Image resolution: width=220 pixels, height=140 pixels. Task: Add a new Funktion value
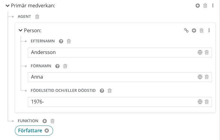tap(44, 121)
